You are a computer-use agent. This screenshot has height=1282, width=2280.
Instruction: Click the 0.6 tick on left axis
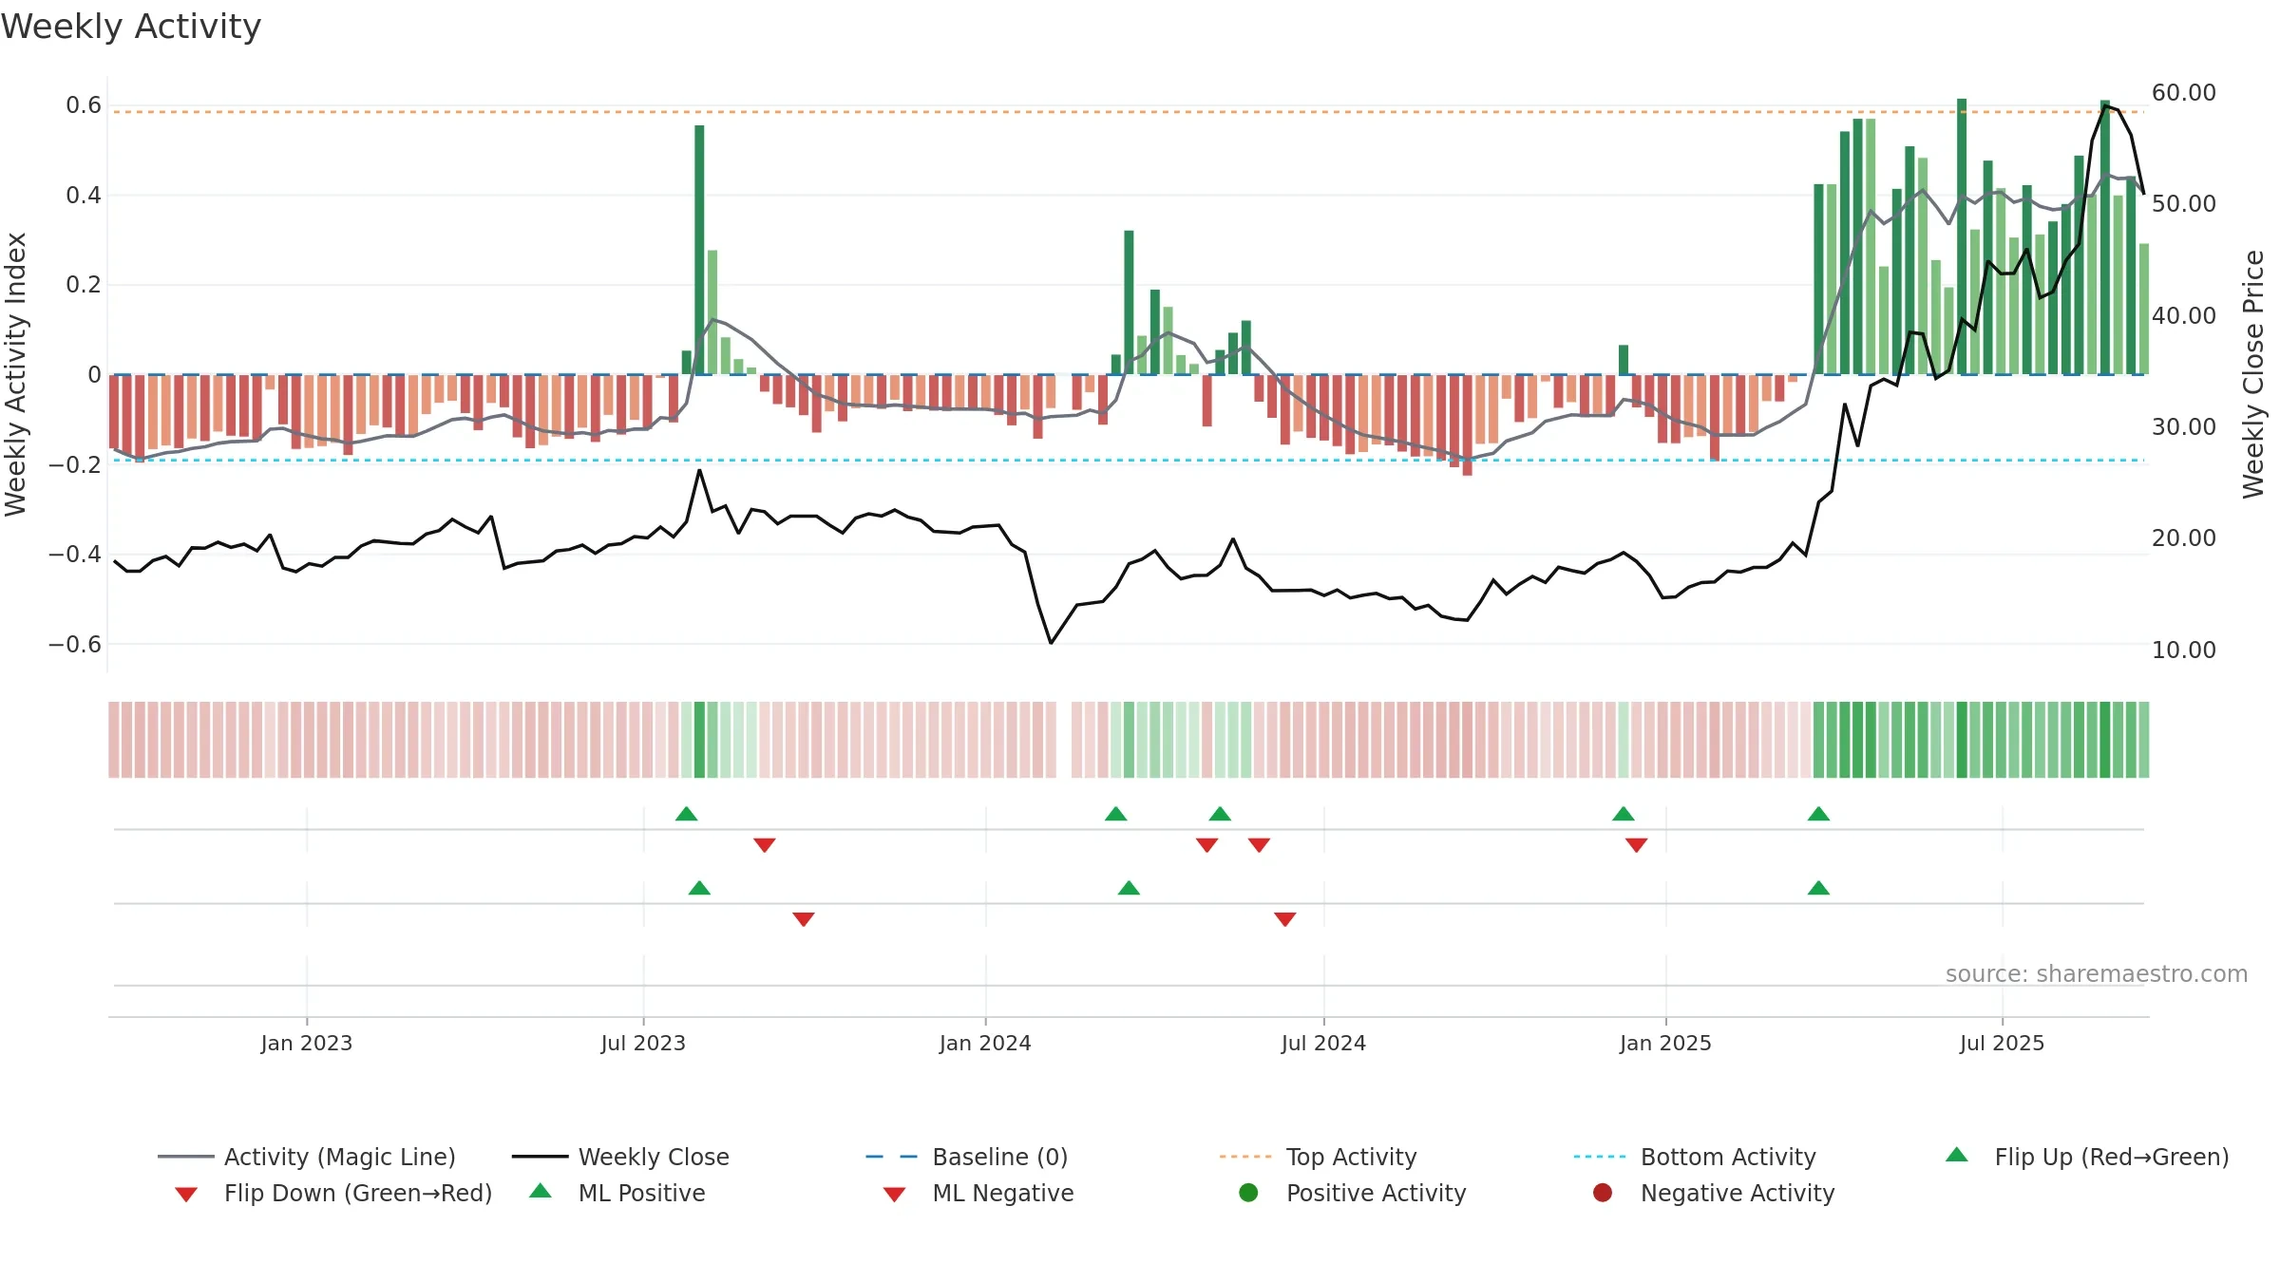84,104
